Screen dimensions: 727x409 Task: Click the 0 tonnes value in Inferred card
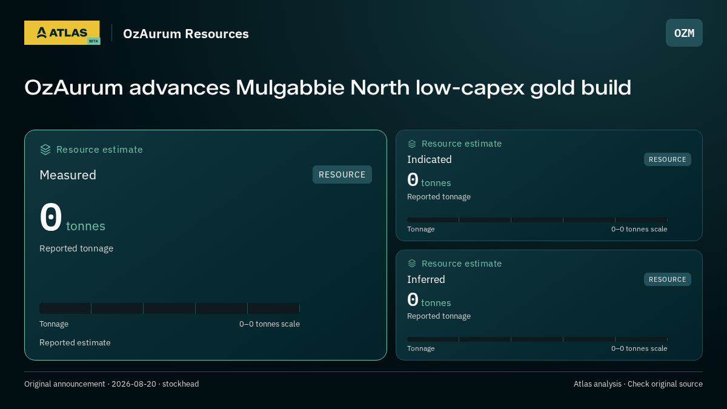429,301
